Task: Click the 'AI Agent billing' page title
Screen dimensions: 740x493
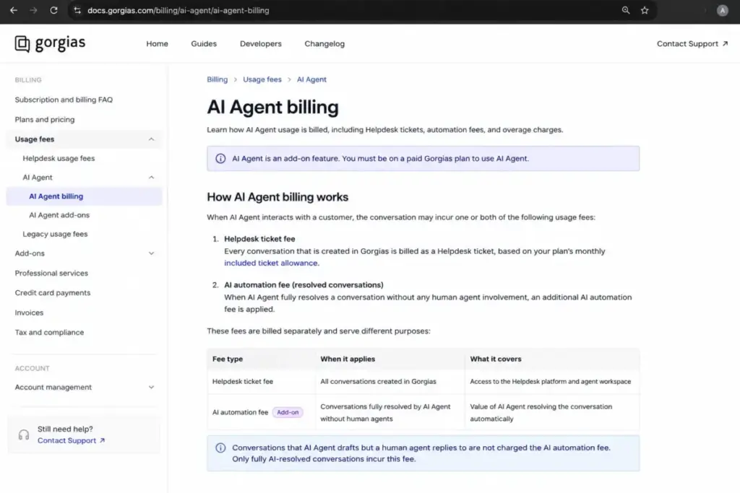Action: [272, 107]
